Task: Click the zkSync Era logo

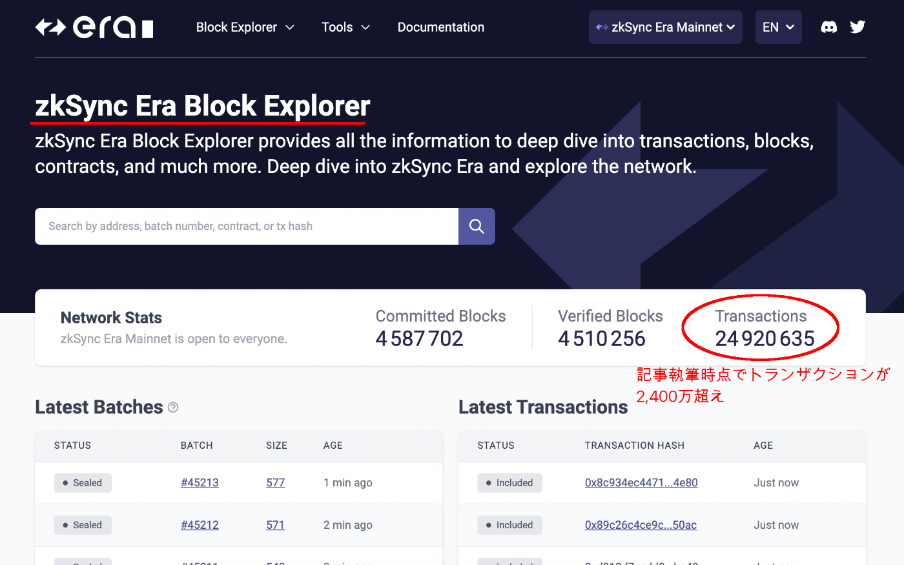Action: (x=94, y=27)
